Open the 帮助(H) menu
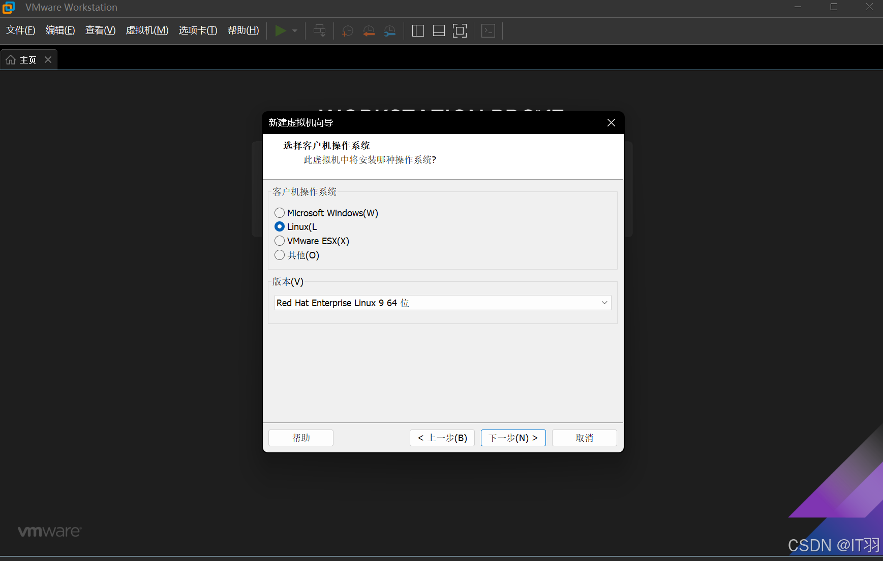Image resolution: width=883 pixels, height=561 pixels. click(x=243, y=30)
